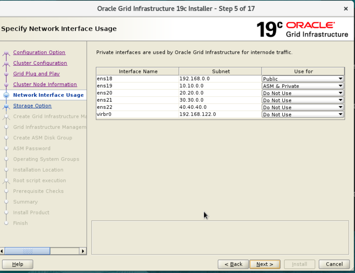The image size is (355, 273).
Task: Click the Back button
Action: click(x=233, y=264)
